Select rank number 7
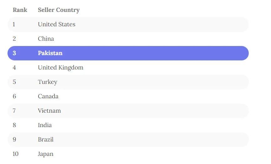271x164 pixels. point(14,111)
